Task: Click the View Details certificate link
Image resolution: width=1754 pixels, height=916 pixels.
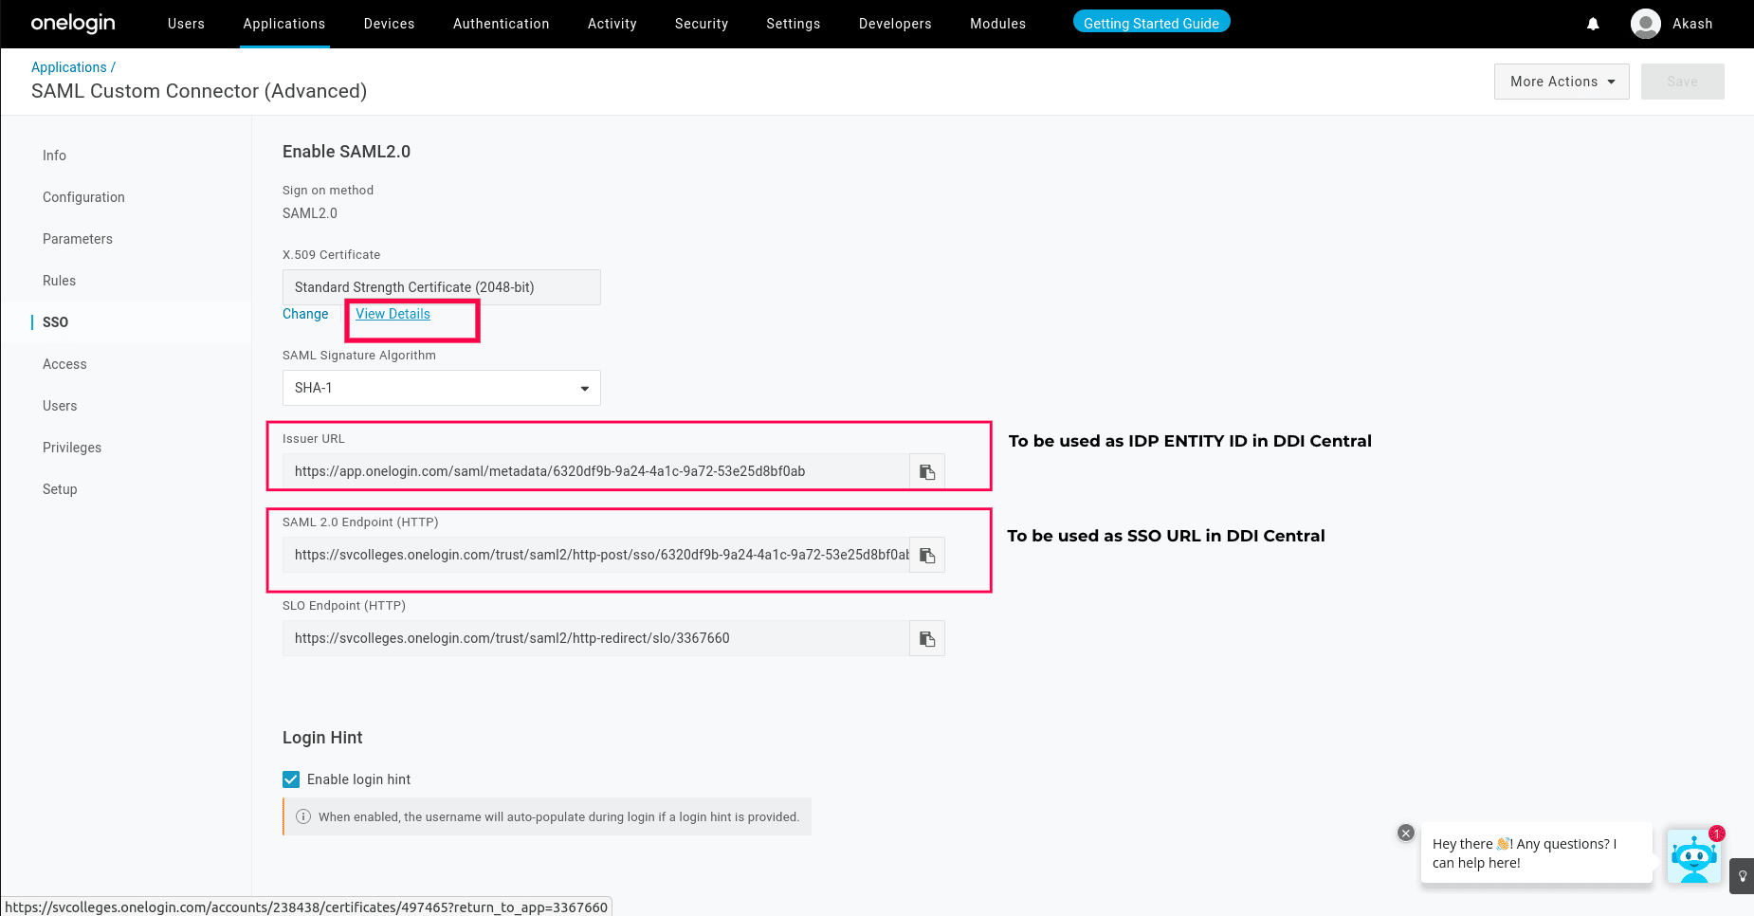Action: pos(393,314)
